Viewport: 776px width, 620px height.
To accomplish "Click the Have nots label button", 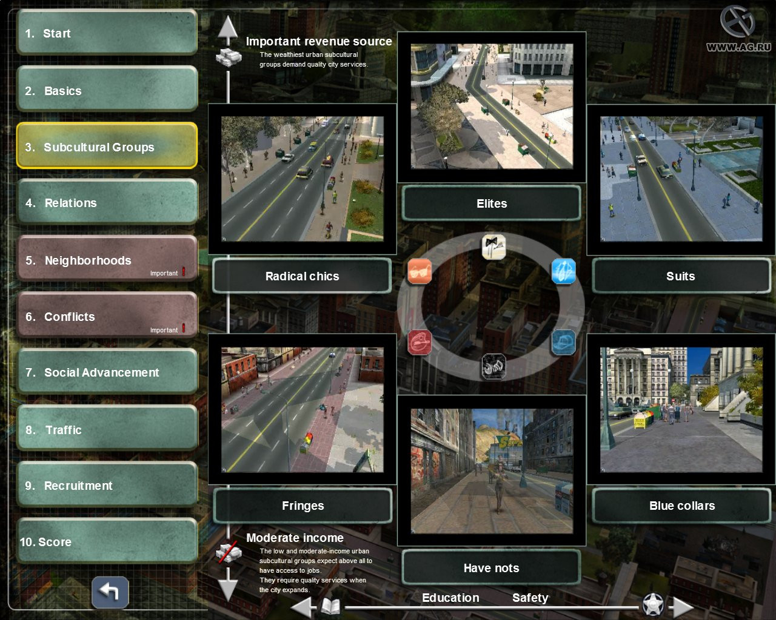I will click(x=492, y=568).
